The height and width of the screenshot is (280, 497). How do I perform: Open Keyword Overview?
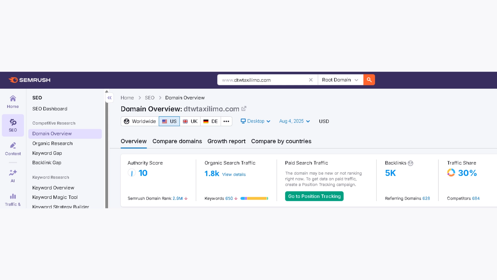point(53,188)
